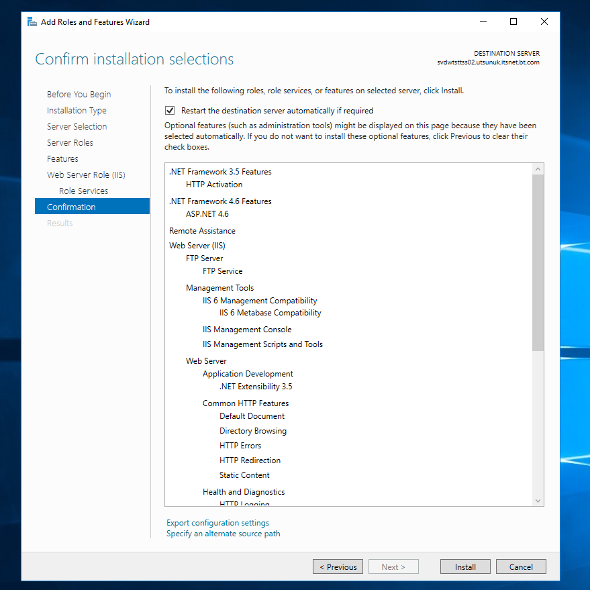Click the list scrollbar up arrow
590x590 pixels.
(x=538, y=169)
